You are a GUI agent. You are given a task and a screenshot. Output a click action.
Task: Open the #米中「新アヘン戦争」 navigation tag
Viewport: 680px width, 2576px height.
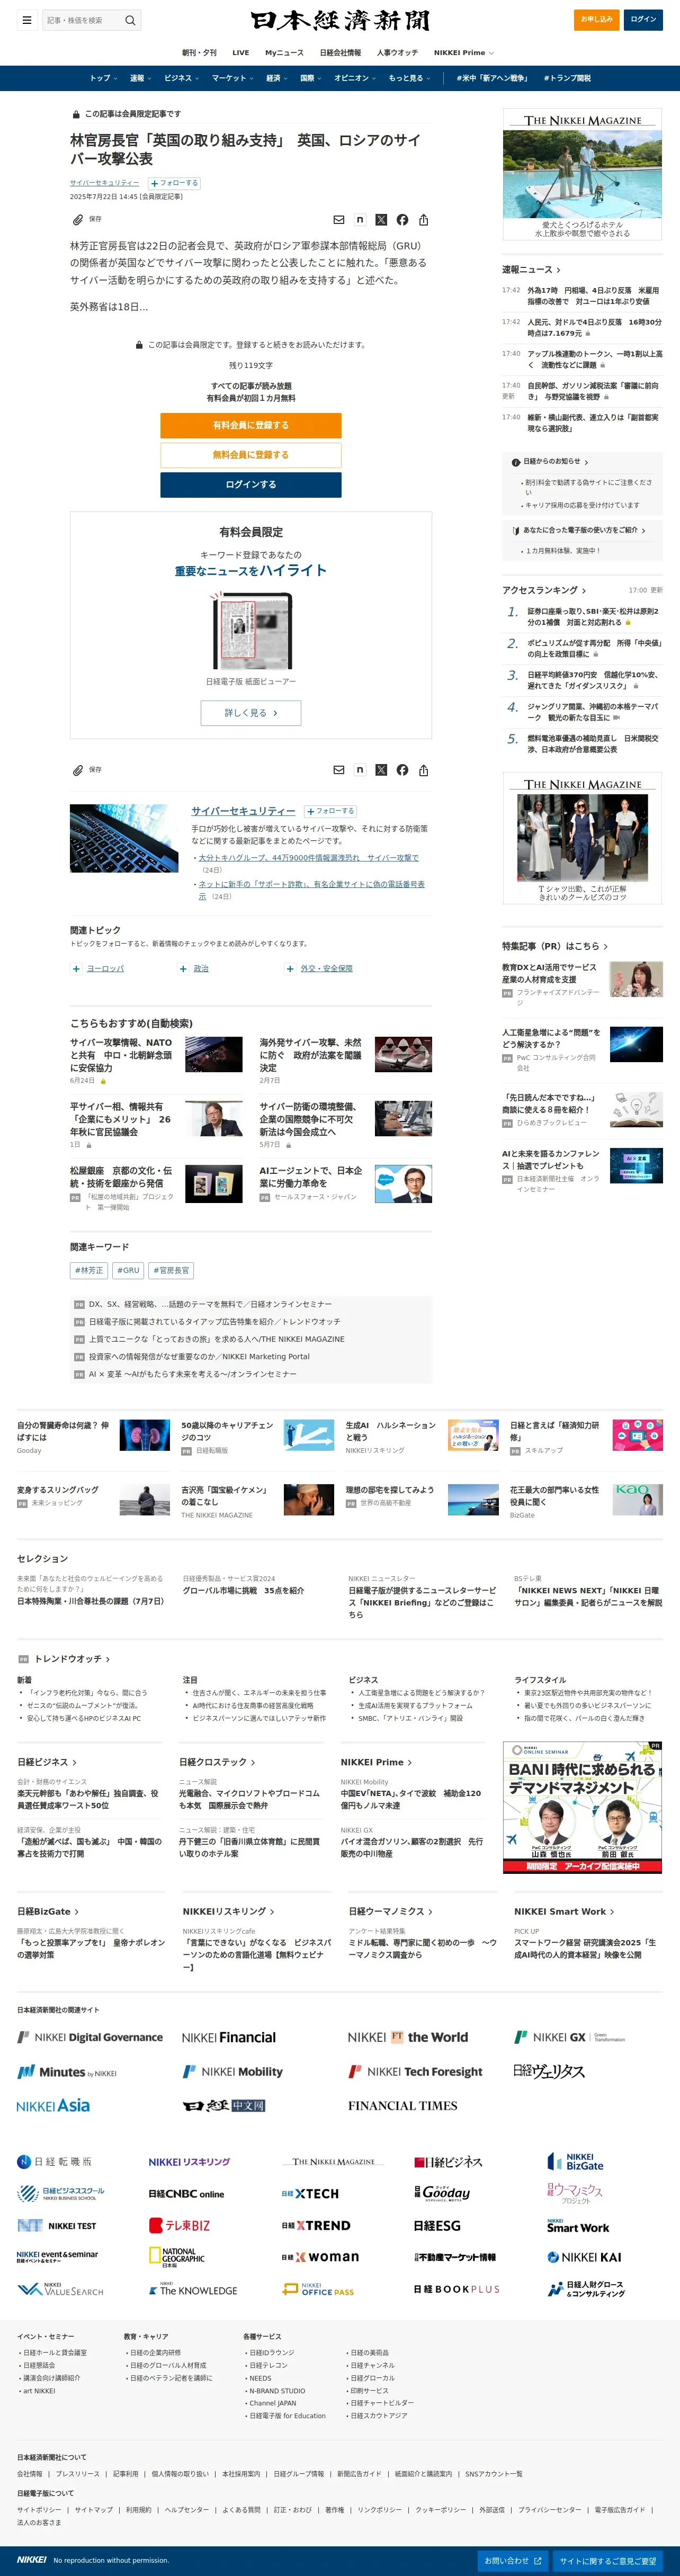pyautogui.click(x=491, y=78)
